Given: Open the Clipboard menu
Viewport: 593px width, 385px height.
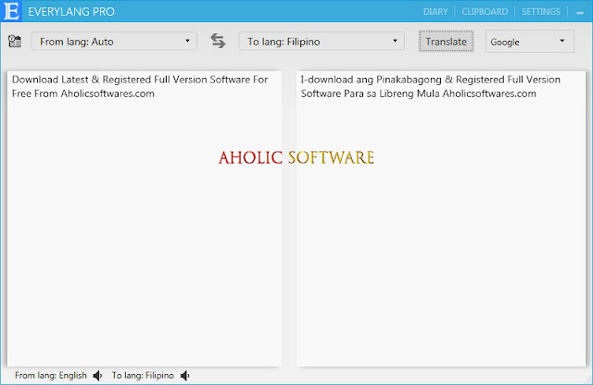Looking at the screenshot, I should [x=485, y=12].
